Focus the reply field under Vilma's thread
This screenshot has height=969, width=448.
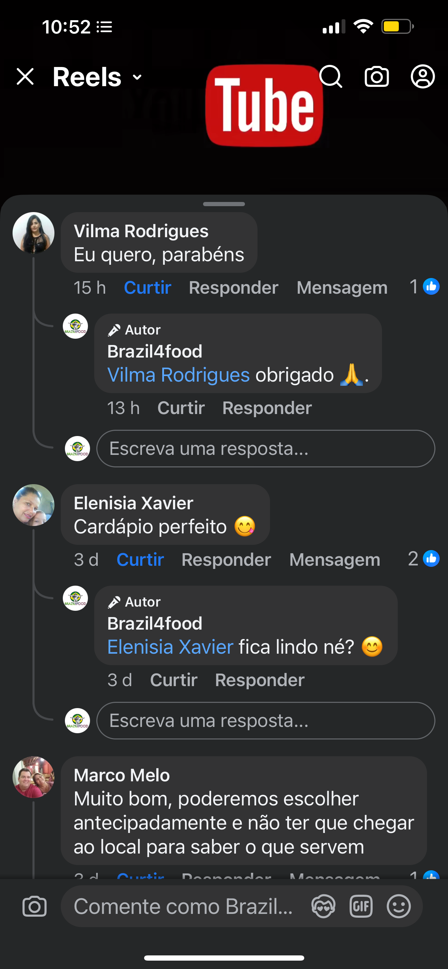pos(265,448)
